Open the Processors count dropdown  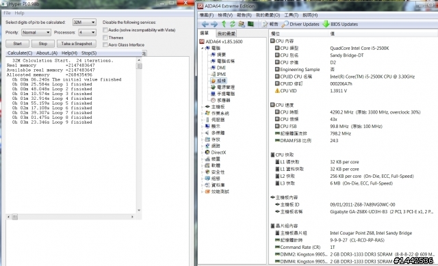[x=87, y=33]
